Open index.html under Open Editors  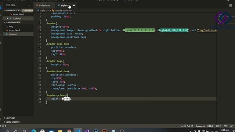pyautogui.click(x=18, y=14)
